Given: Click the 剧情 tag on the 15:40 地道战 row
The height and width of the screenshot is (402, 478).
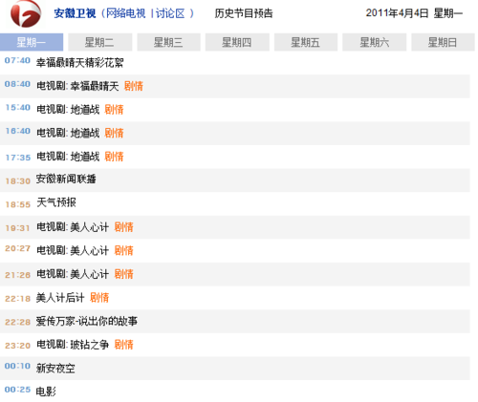Looking at the screenshot, I should coord(114,110).
